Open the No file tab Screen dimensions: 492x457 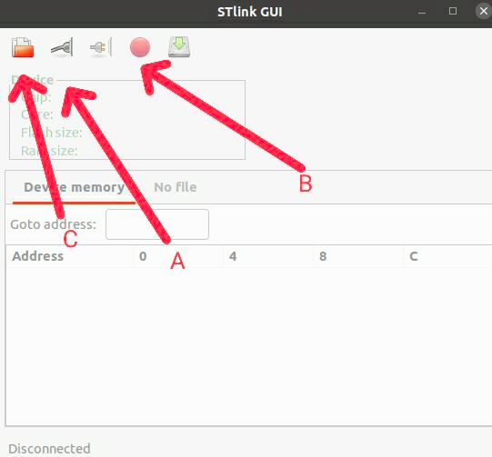(x=176, y=187)
